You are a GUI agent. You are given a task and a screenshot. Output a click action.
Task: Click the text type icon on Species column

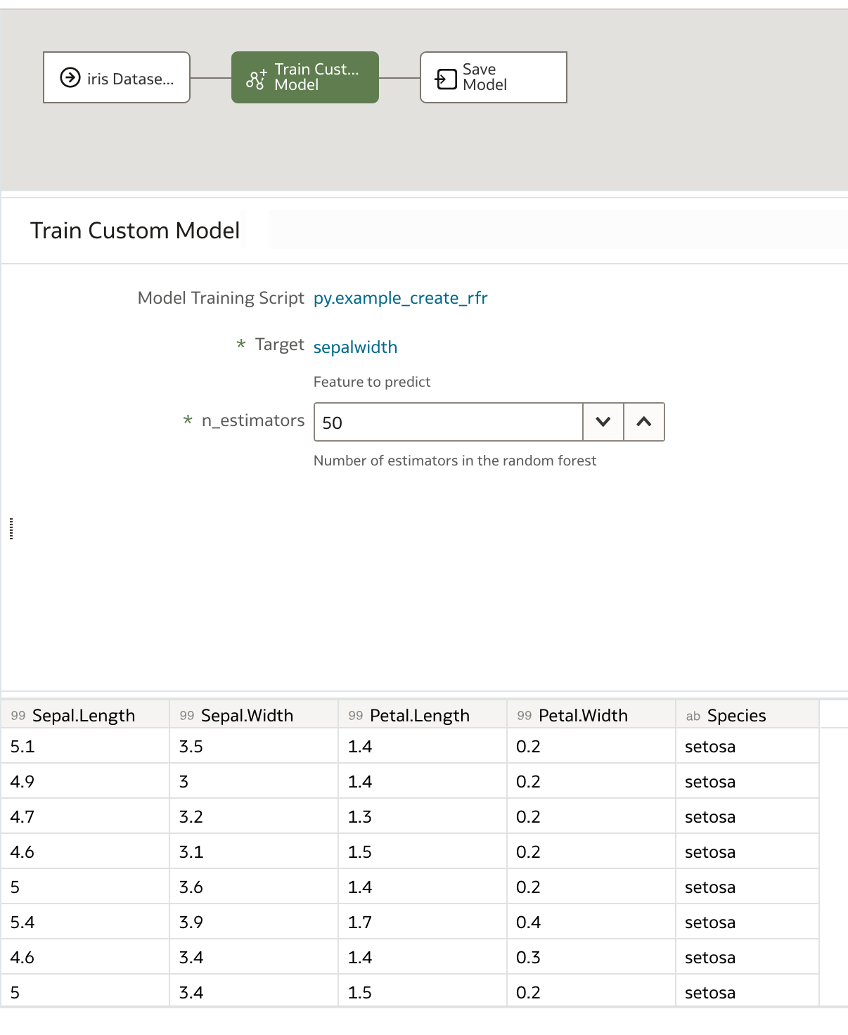tap(692, 714)
